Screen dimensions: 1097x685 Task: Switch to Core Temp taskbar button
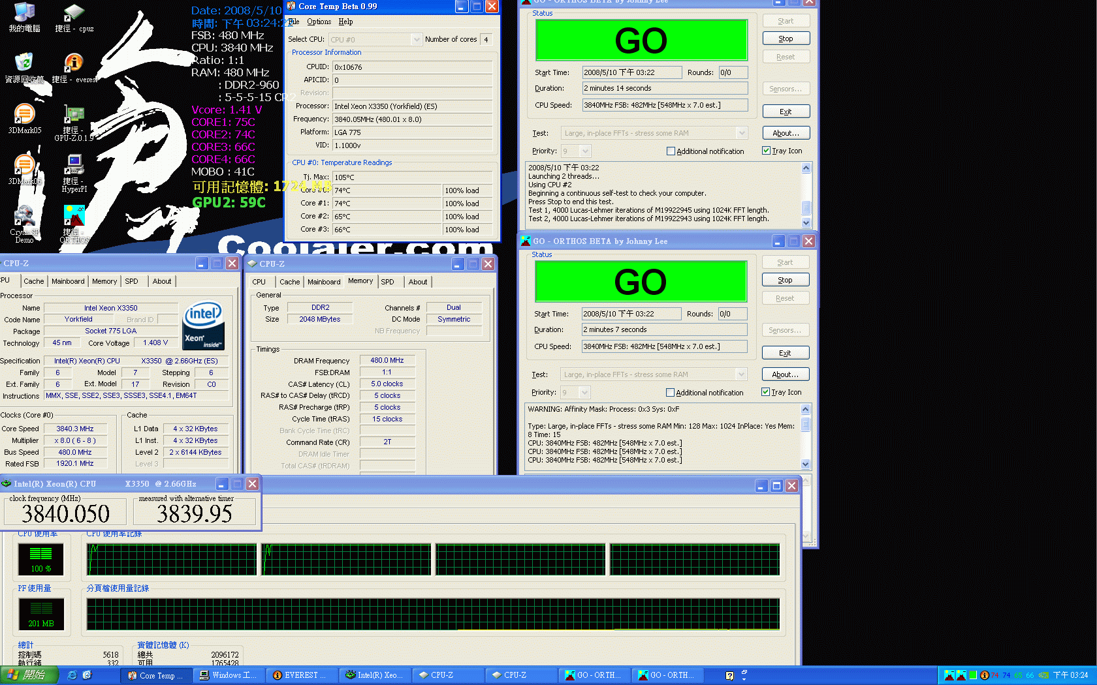157,675
